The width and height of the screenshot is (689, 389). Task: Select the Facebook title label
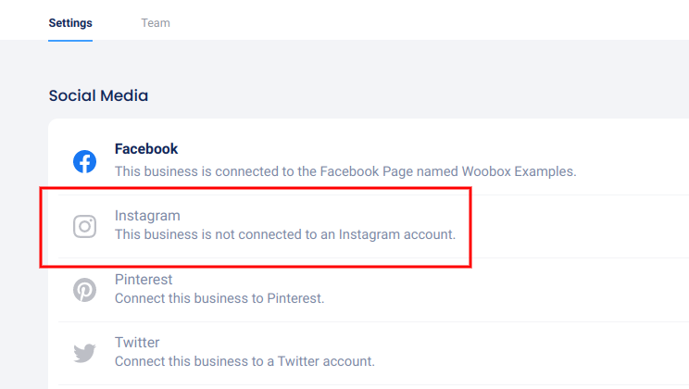pyautogui.click(x=146, y=149)
